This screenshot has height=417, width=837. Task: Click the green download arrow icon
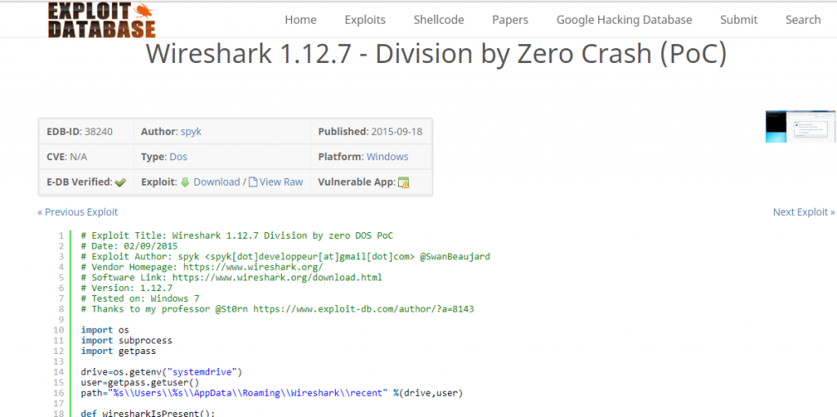(186, 182)
